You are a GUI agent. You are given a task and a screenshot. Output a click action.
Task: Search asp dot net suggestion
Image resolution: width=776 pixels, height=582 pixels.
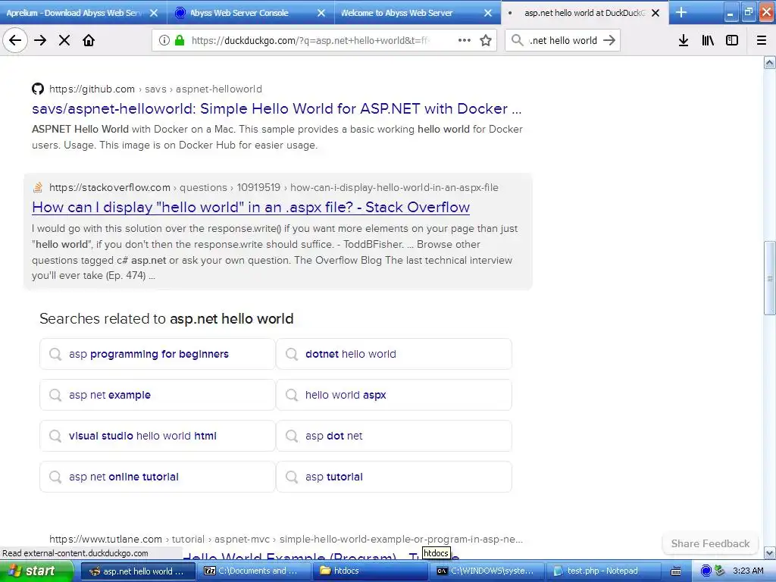pyautogui.click(x=394, y=436)
